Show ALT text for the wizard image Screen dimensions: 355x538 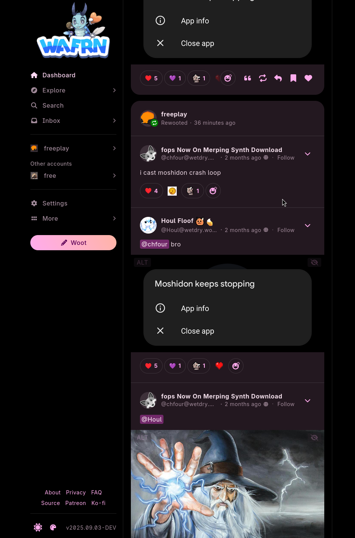pos(142,438)
